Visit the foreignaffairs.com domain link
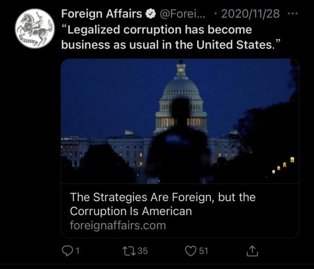Viewport: 314px width, 269px height. (x=118, y=225)
